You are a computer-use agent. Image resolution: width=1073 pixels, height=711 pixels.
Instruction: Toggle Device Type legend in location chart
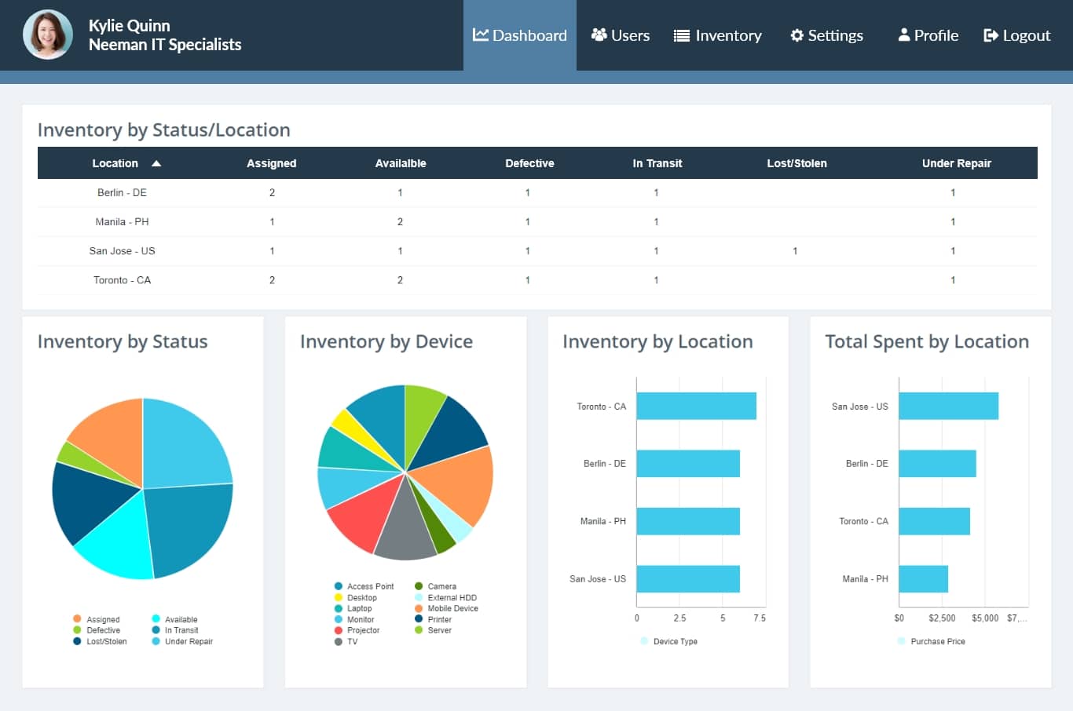point(668,641)
